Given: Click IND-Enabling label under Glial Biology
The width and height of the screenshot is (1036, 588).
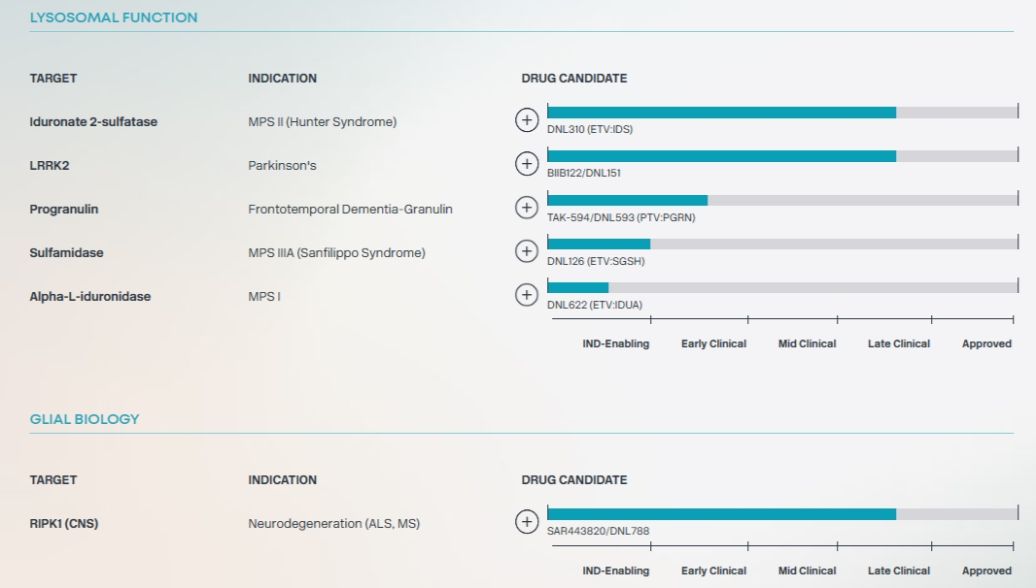Looking at the screenshot, I should pos(615,571).
